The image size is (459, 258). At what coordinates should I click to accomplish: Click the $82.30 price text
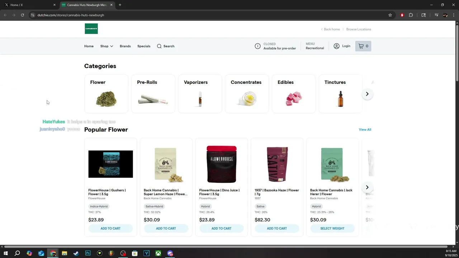click(x=262, y=220)
